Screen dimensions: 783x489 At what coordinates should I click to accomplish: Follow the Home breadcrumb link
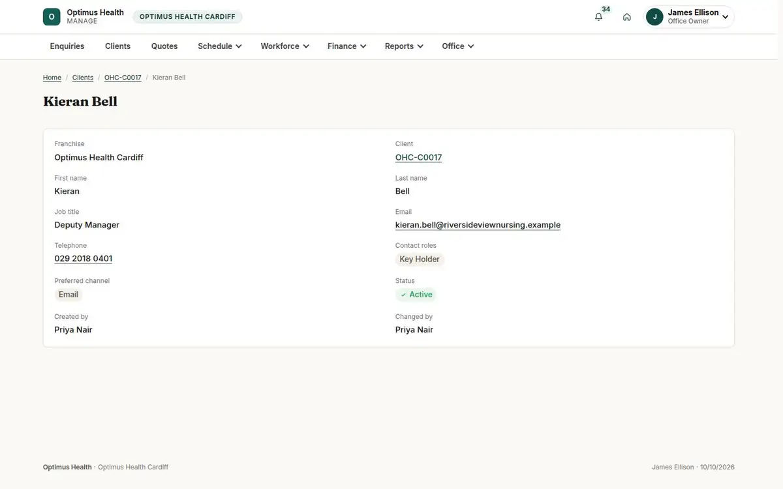(52, 78)
